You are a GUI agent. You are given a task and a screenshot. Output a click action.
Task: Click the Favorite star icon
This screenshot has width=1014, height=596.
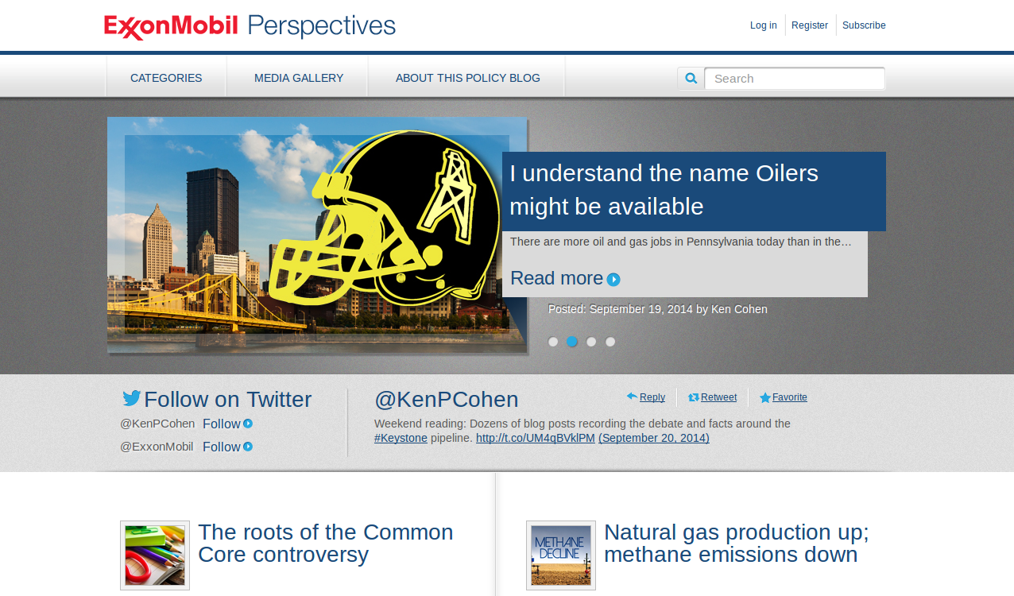click(x=765, y=397)
